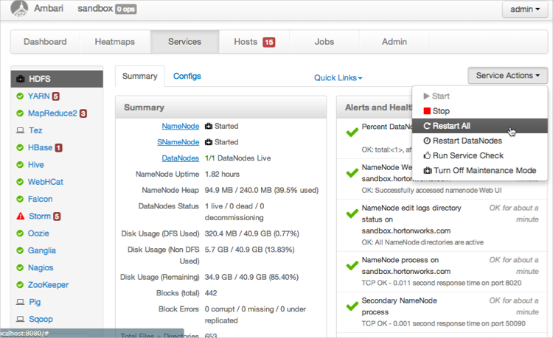Click the Storm red alert triangle icon
553x338 pixels.
[x=20, y=216]
